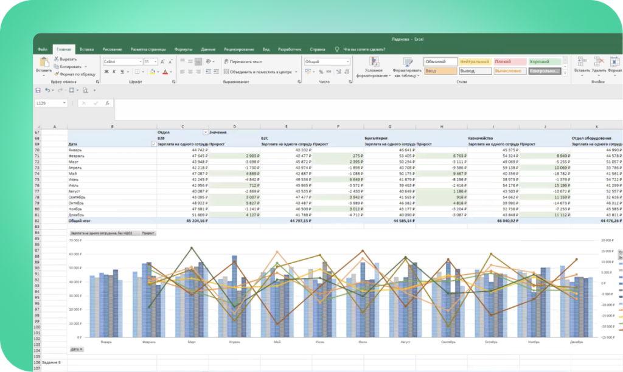This screenshot has height=372, width=623.
Task: Switch to the 'Рецензирование' tab
Action: [x=238, y=49]
